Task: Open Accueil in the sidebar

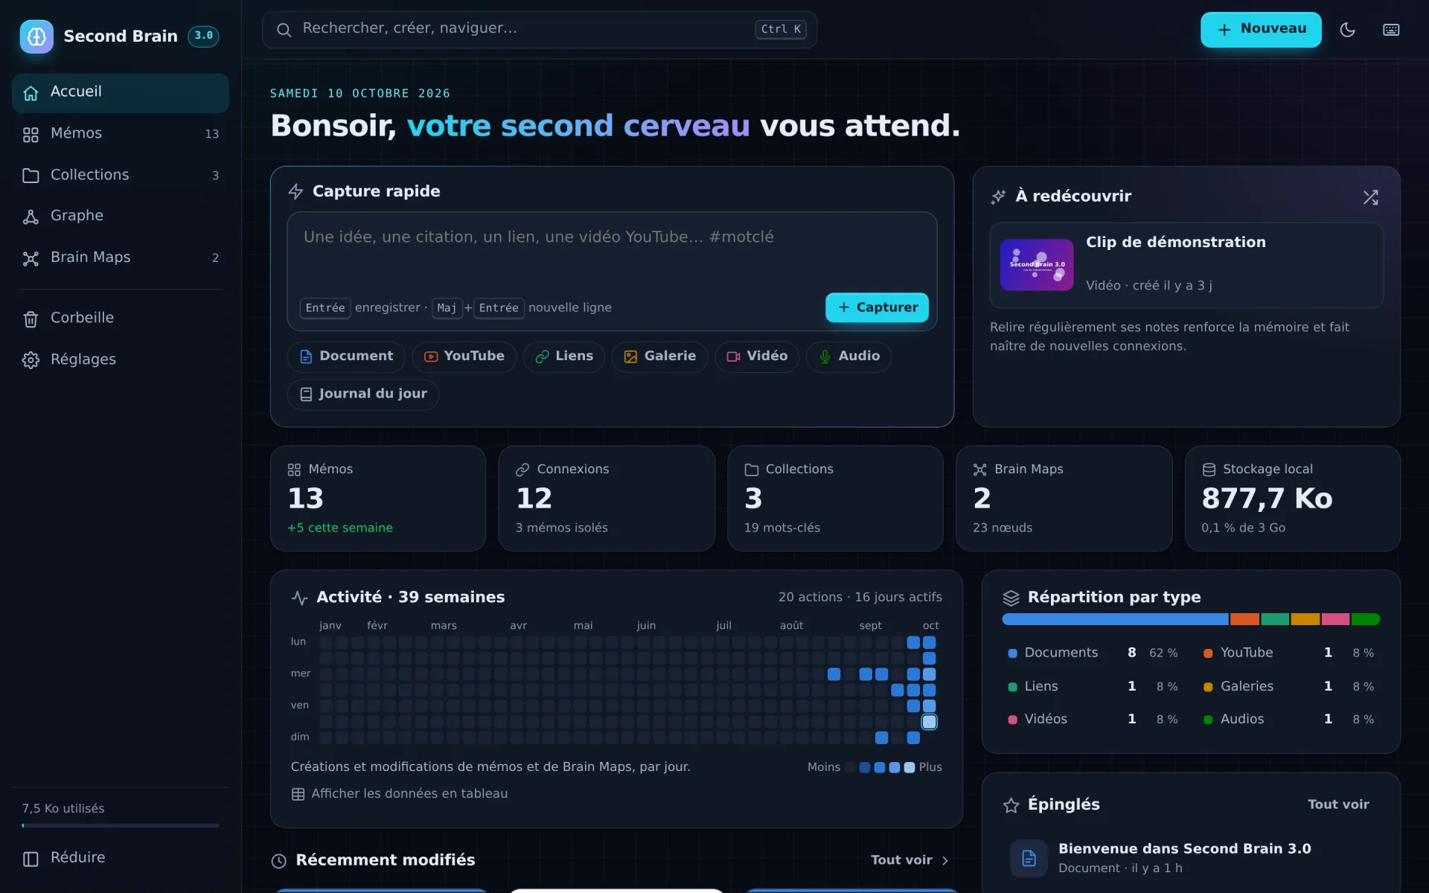Action: click(120, 92)
